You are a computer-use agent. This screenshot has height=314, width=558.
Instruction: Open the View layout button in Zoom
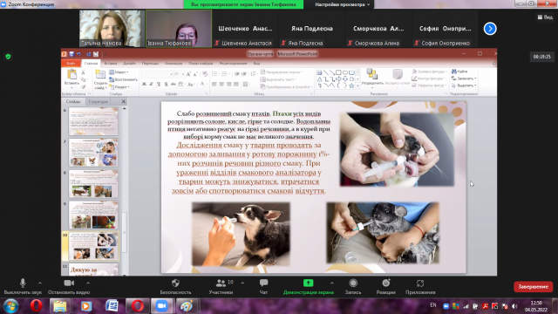[545, 17]
